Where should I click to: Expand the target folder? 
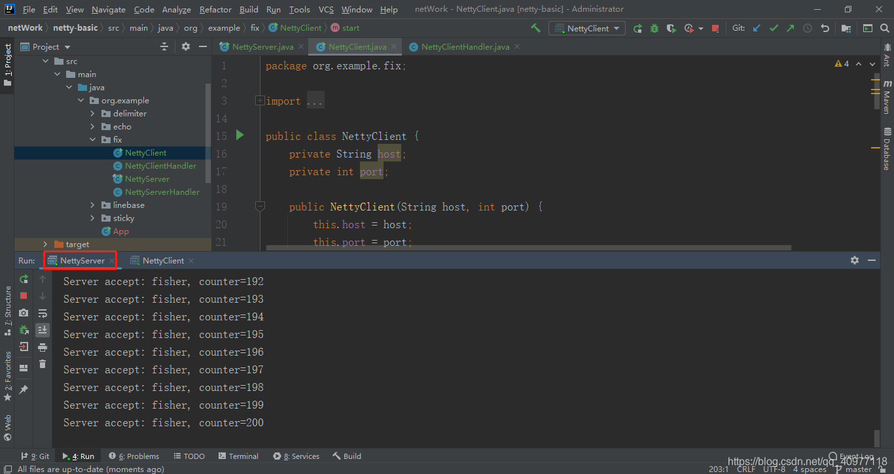coord(45,245)
